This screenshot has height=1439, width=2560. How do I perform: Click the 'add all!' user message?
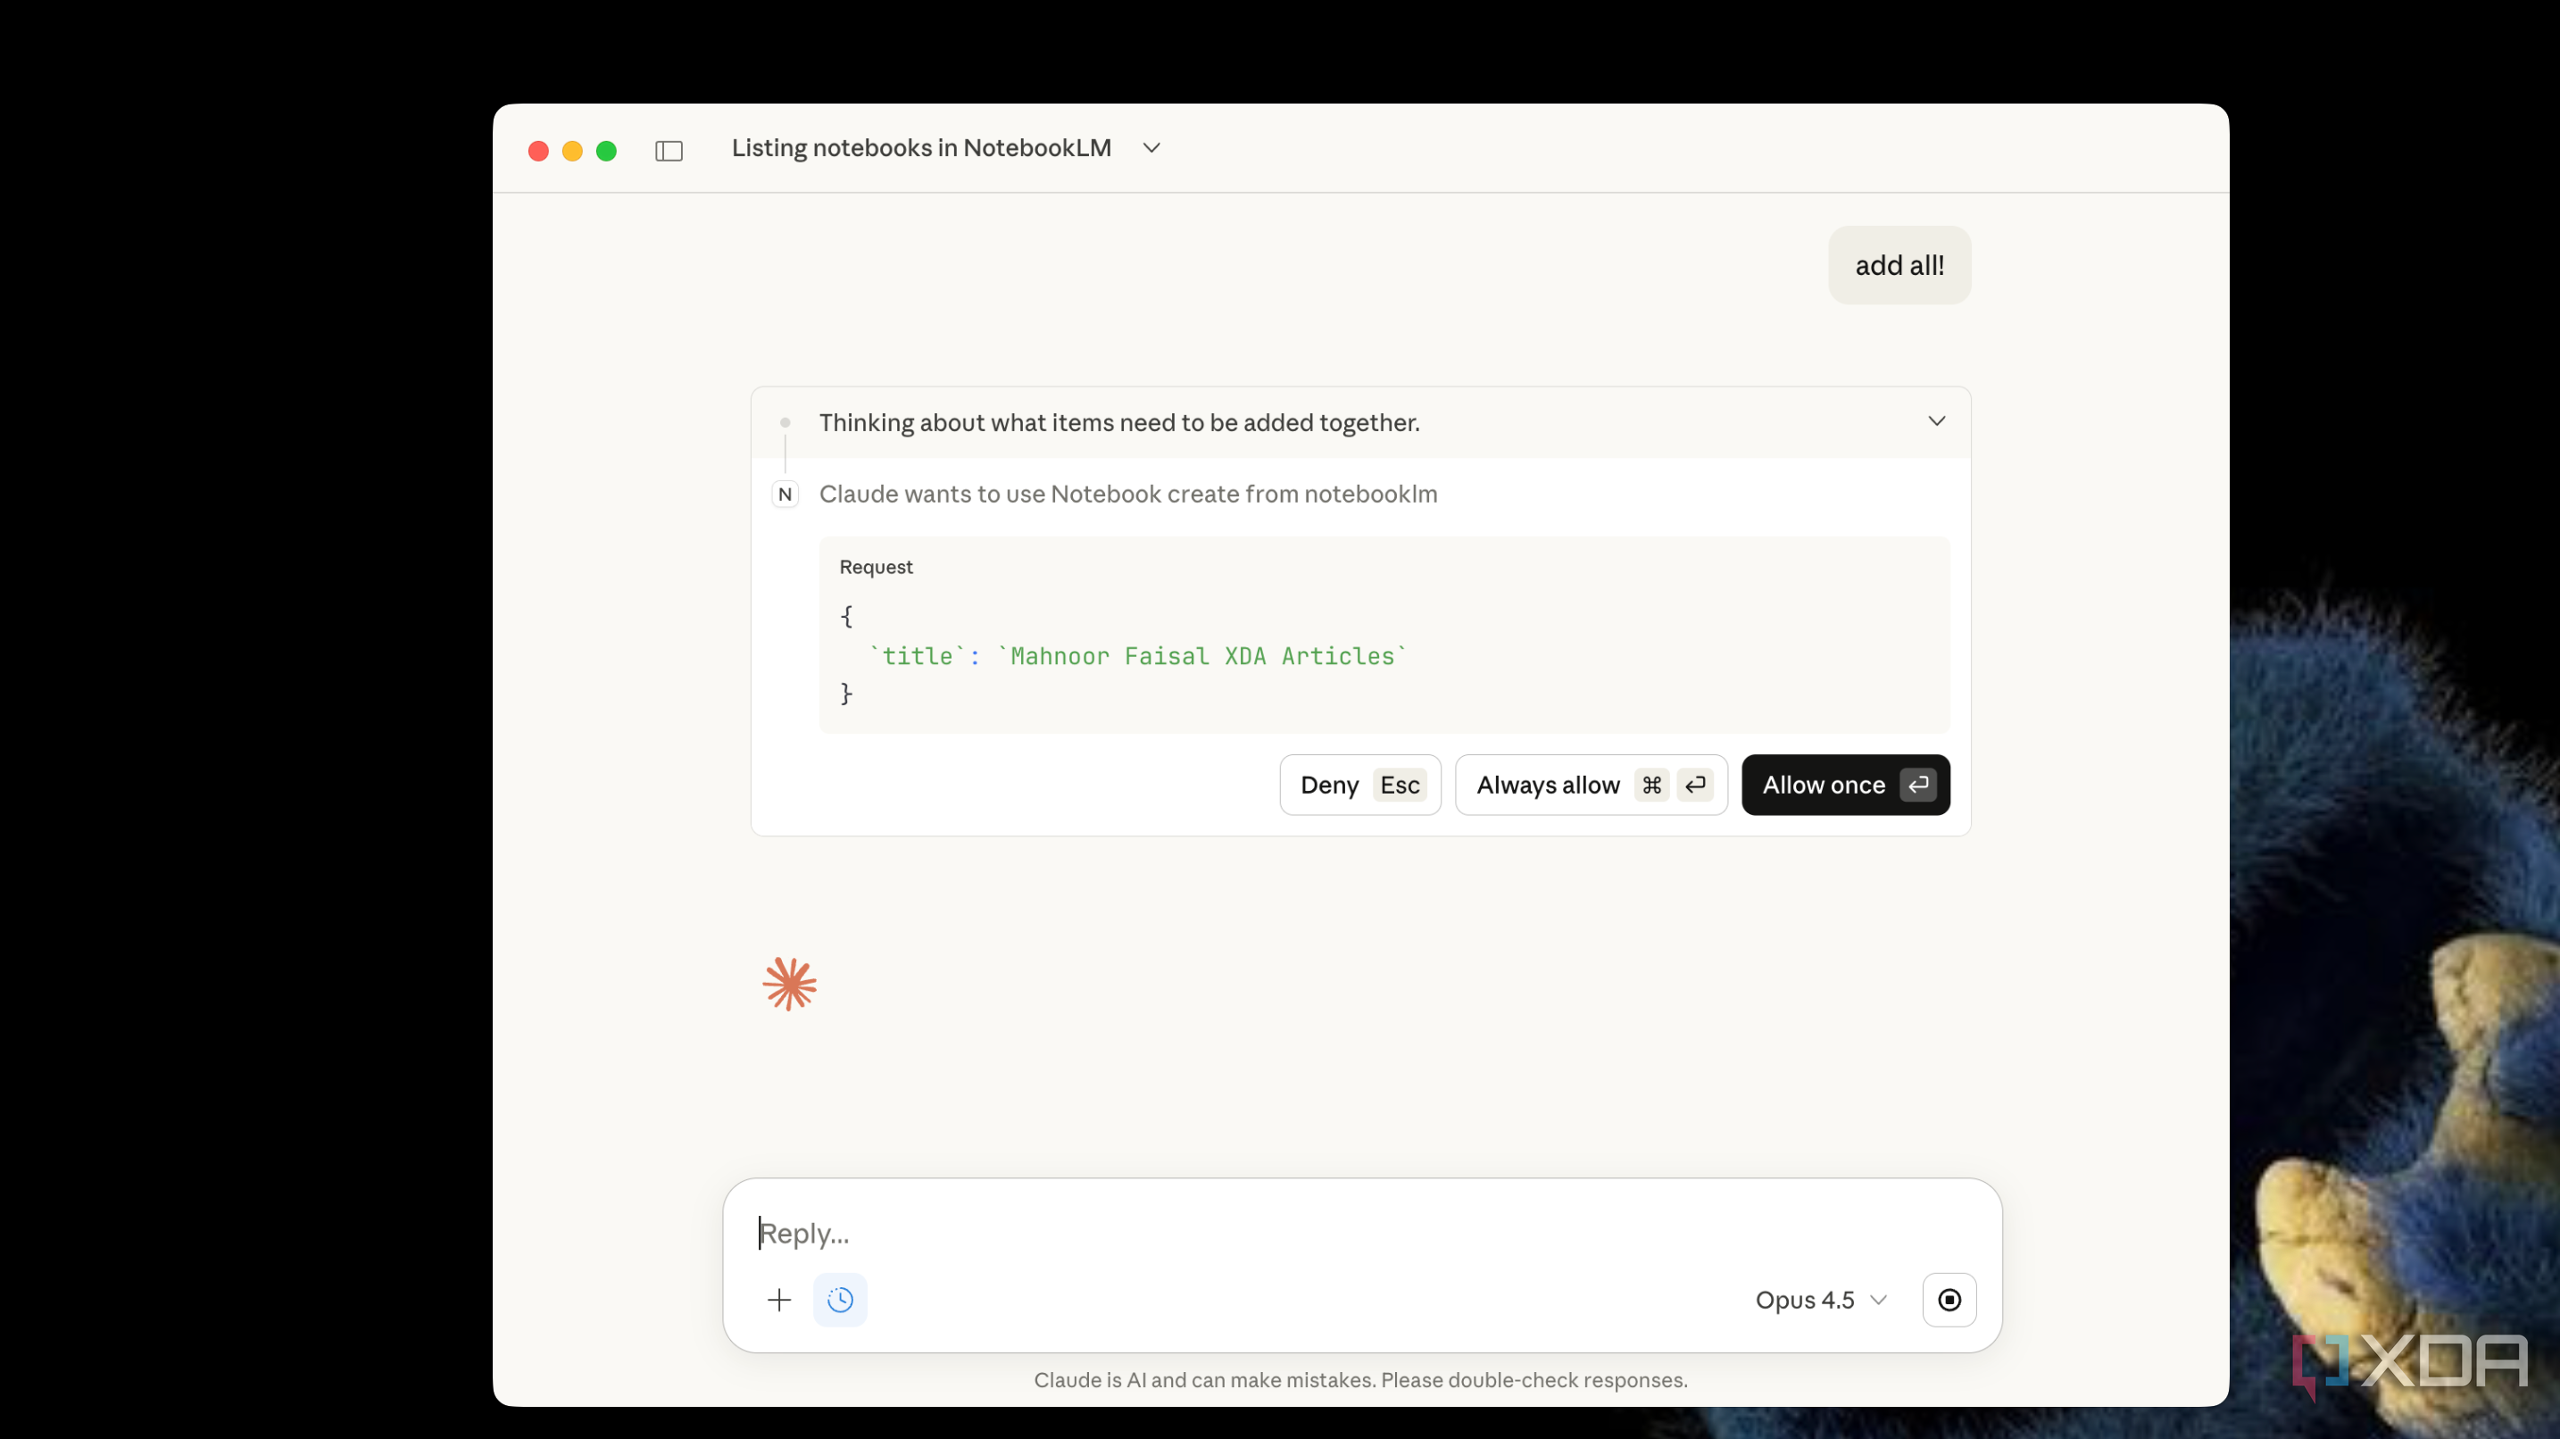click(x=1899, y=265)
